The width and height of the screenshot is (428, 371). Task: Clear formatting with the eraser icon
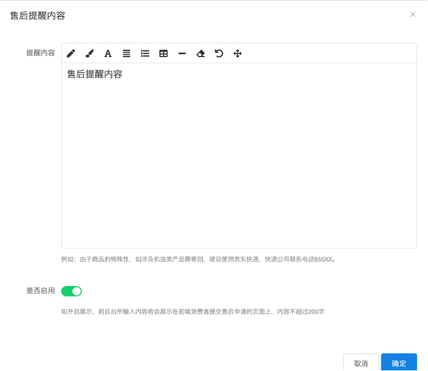click(201, 53)
